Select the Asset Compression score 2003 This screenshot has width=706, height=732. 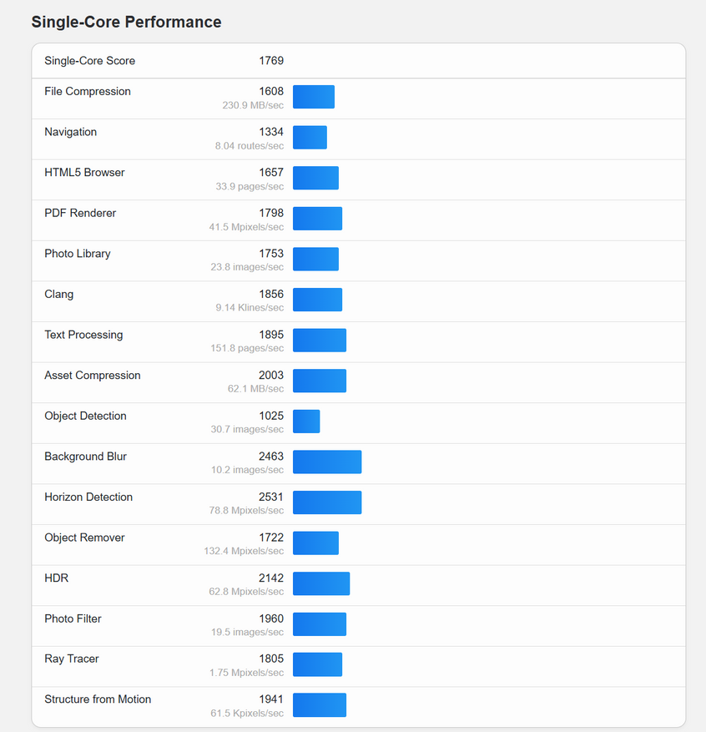[271, 376]
